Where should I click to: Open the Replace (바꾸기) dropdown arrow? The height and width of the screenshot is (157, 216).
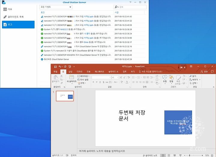[200, 80]
